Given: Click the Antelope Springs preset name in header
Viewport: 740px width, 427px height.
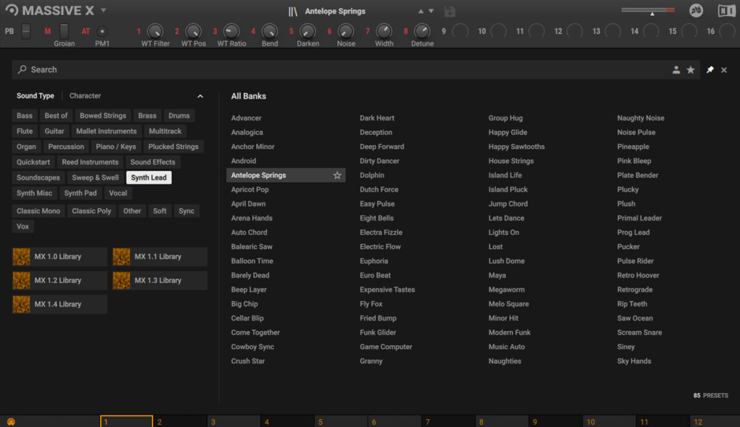Looking at the screenshot, I should click(x=335, y=11).
